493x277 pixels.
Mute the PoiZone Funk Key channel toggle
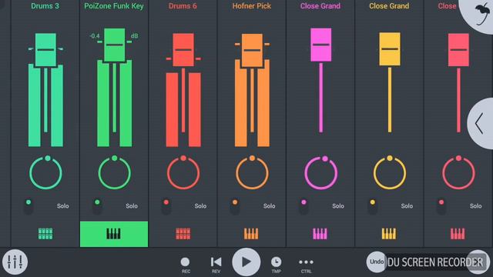point(97,206)
